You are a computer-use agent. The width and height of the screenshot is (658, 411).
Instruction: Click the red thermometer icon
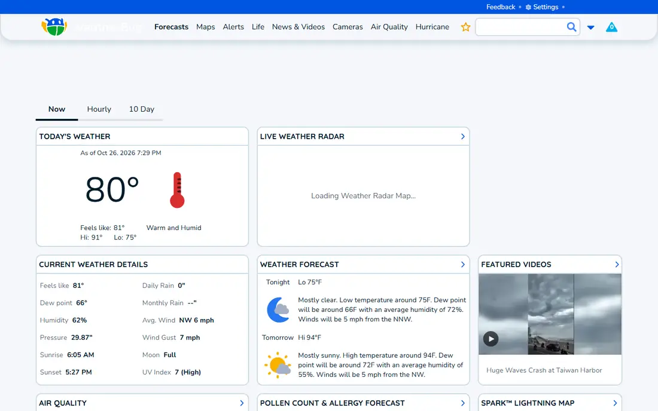tap(177, 190)
